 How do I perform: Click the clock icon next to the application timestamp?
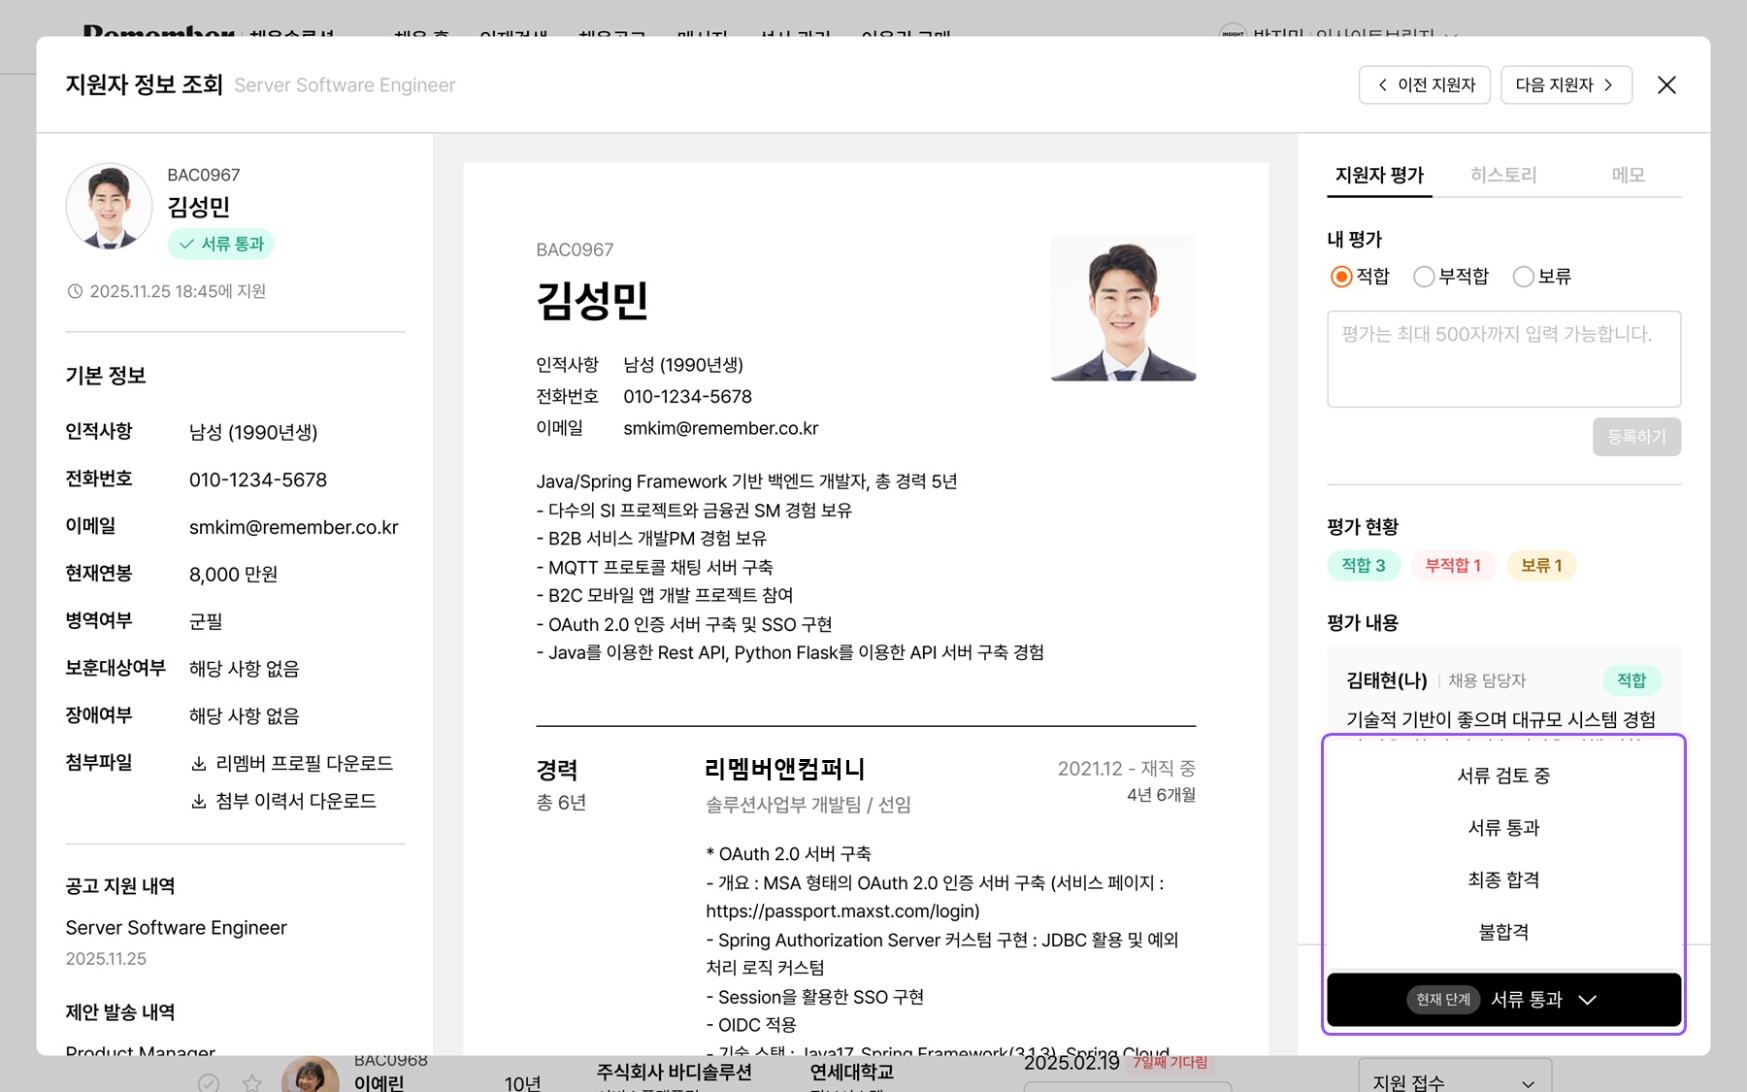pyautogui.click(x=75, y=290)
